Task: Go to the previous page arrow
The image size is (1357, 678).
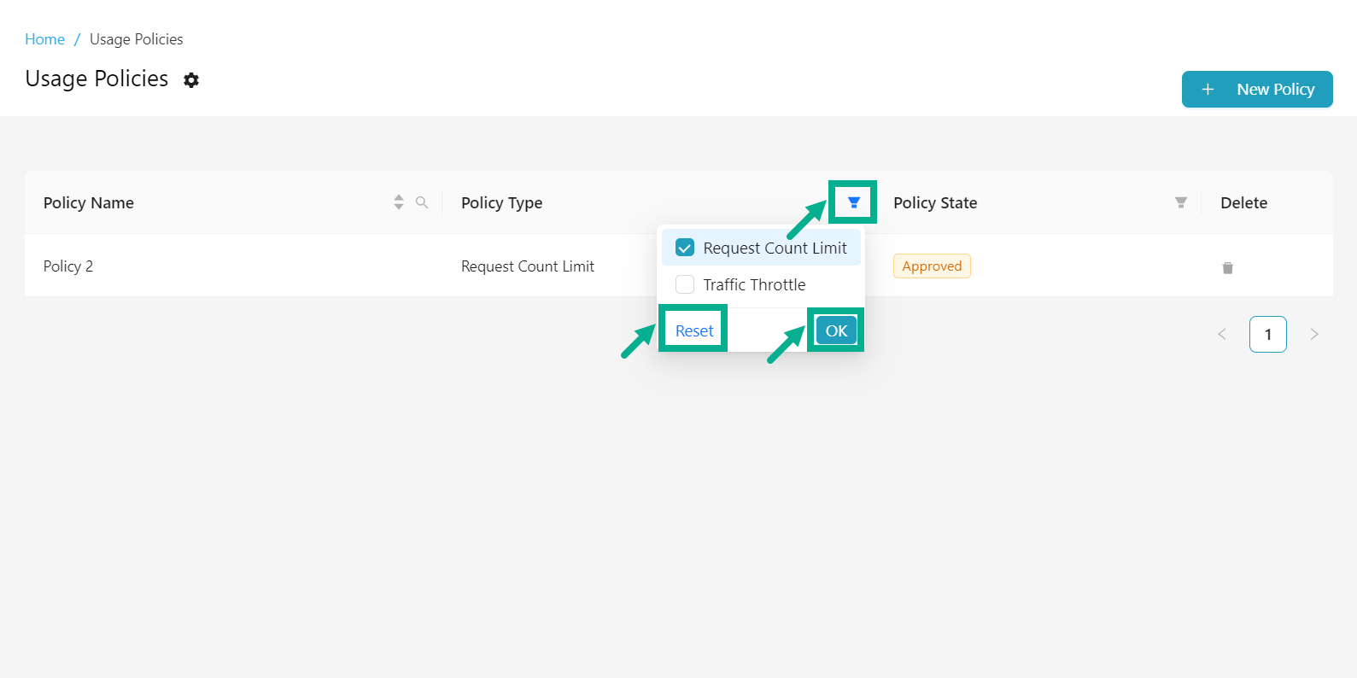Action: point(1222,334)
